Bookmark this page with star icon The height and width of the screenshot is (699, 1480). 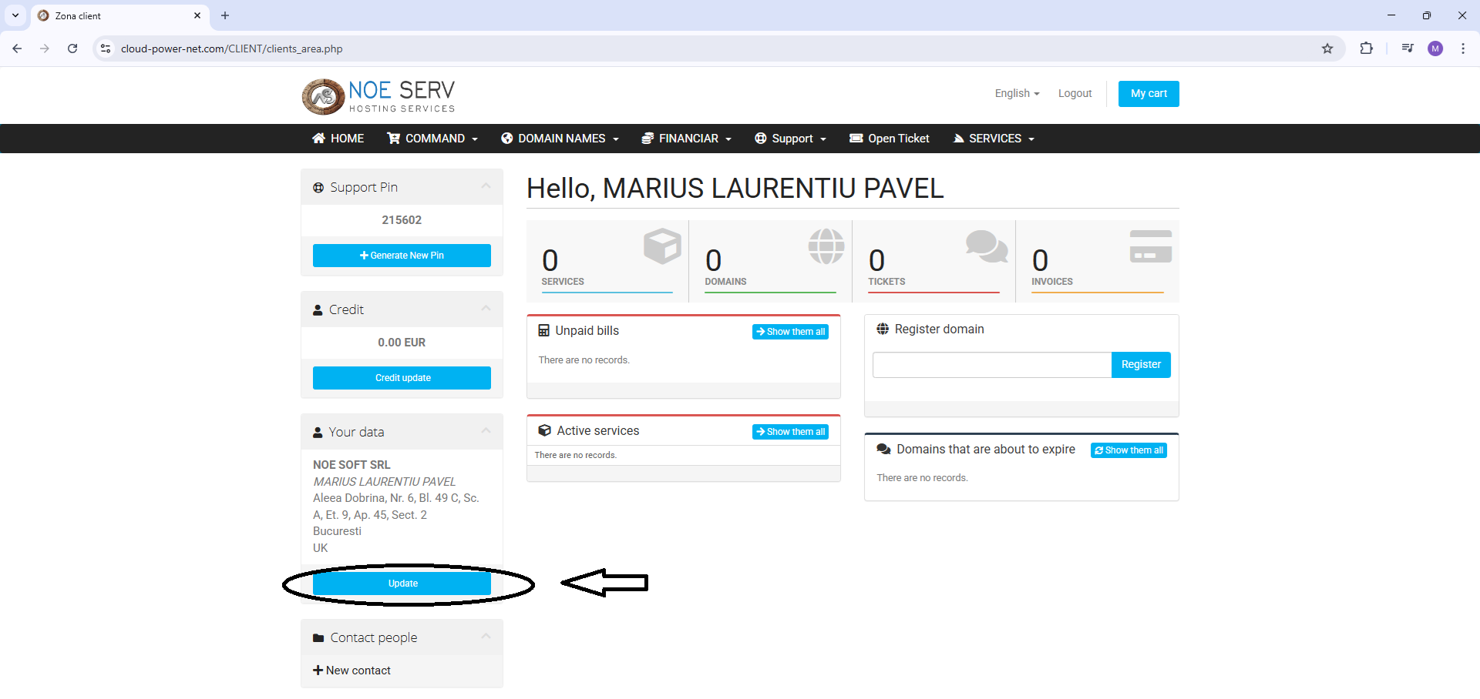coord(1327,48)
